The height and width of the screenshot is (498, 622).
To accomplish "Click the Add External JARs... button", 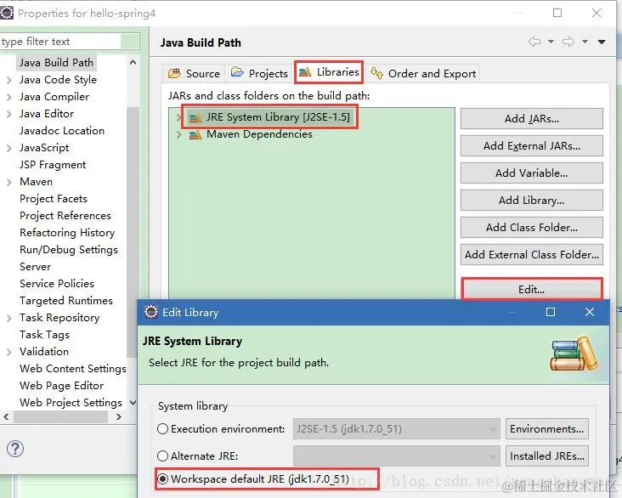I will pos(532,146).
